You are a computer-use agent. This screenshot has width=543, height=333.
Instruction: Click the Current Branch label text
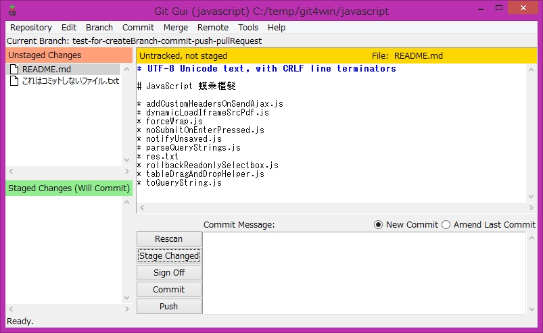[x=134, y=41]
